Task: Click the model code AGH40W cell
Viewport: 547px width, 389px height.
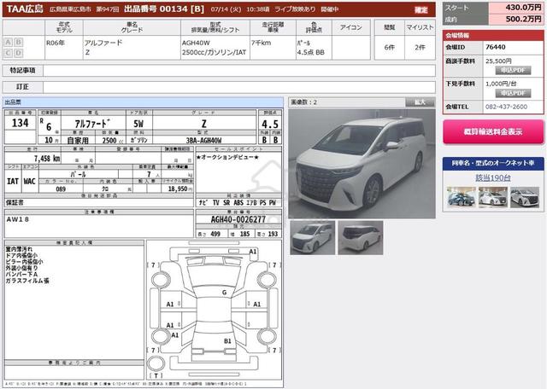Action: point(196,43)
